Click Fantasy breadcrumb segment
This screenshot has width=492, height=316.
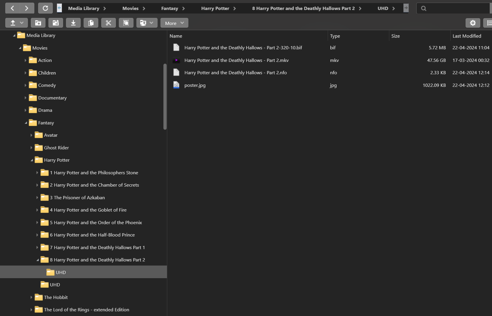pos(170,8)
